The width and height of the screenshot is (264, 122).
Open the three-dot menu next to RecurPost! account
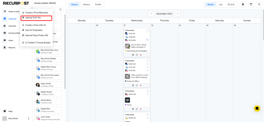pos(28,118)
